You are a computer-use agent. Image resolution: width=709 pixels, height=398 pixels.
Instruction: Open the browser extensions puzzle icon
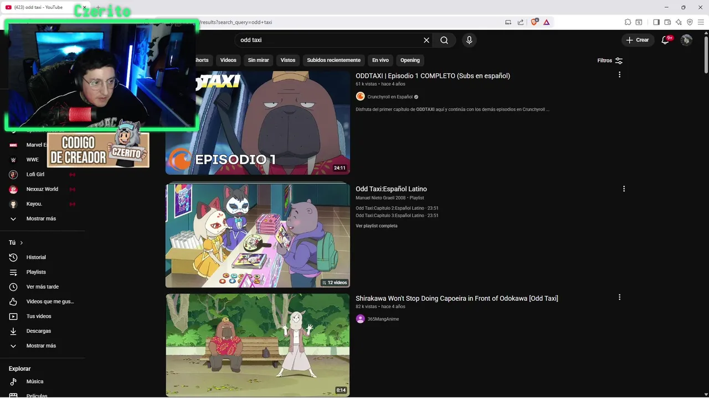[x=628, y=22]
